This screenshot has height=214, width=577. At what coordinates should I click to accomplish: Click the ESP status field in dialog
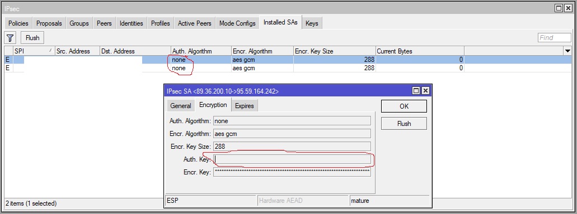(x=211, y=201)
